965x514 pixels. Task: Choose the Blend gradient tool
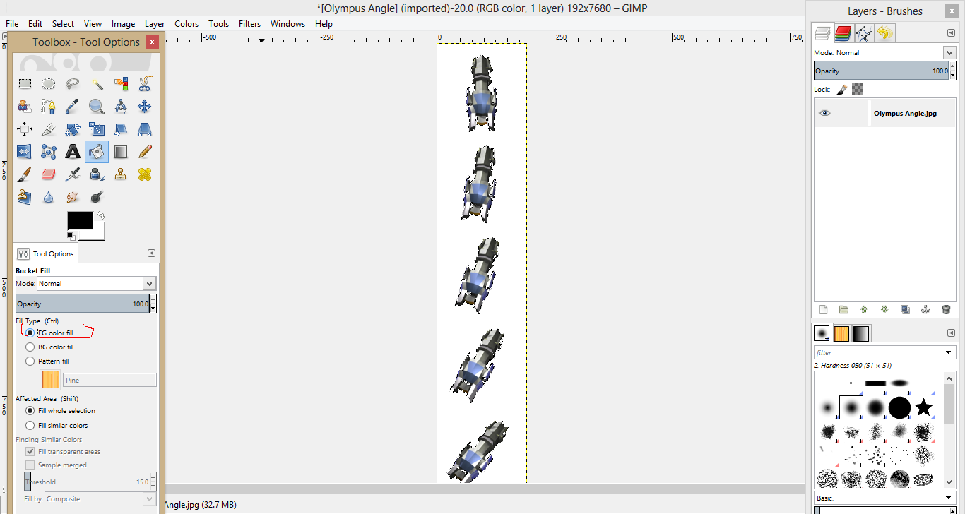121,152
